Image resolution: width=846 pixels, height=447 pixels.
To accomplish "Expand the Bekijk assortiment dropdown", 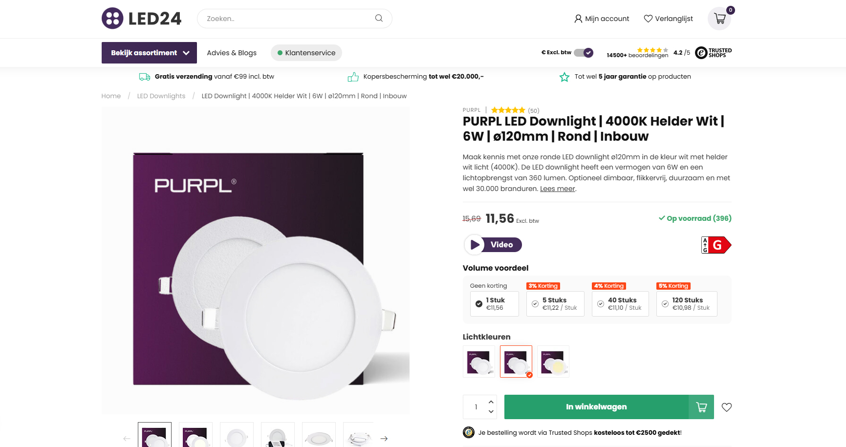I will [x=149, y=53].
